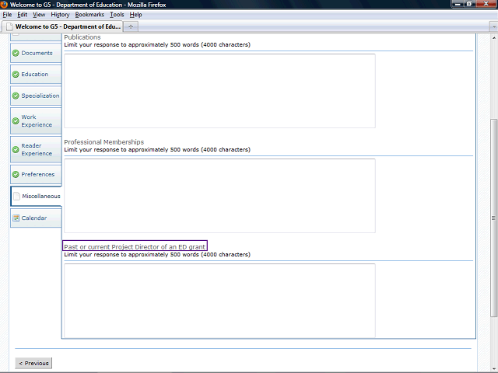The image size is (498, 373).
Task: Click the blank page icon beside Miscellaneous
Action: 16,196
